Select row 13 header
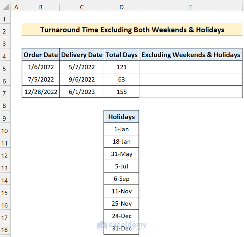244x237 pixels. point(5,166)
